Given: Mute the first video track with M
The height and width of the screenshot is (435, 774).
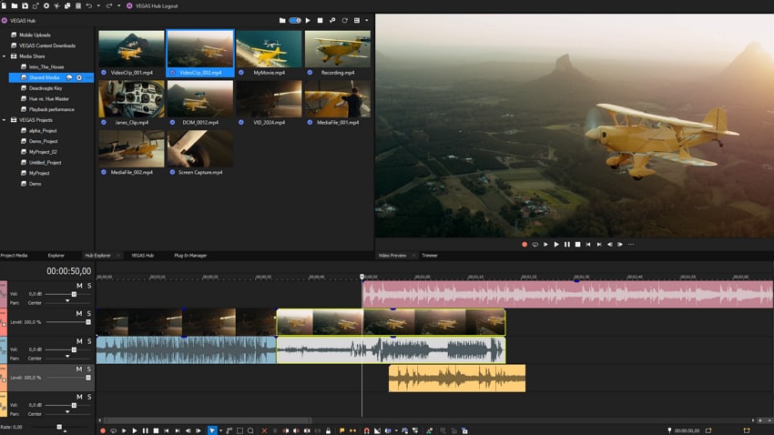Looking at the screenshot, I should 79,313.
